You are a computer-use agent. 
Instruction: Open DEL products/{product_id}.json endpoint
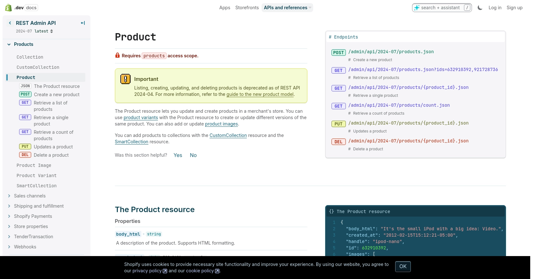tap(409, 141)
